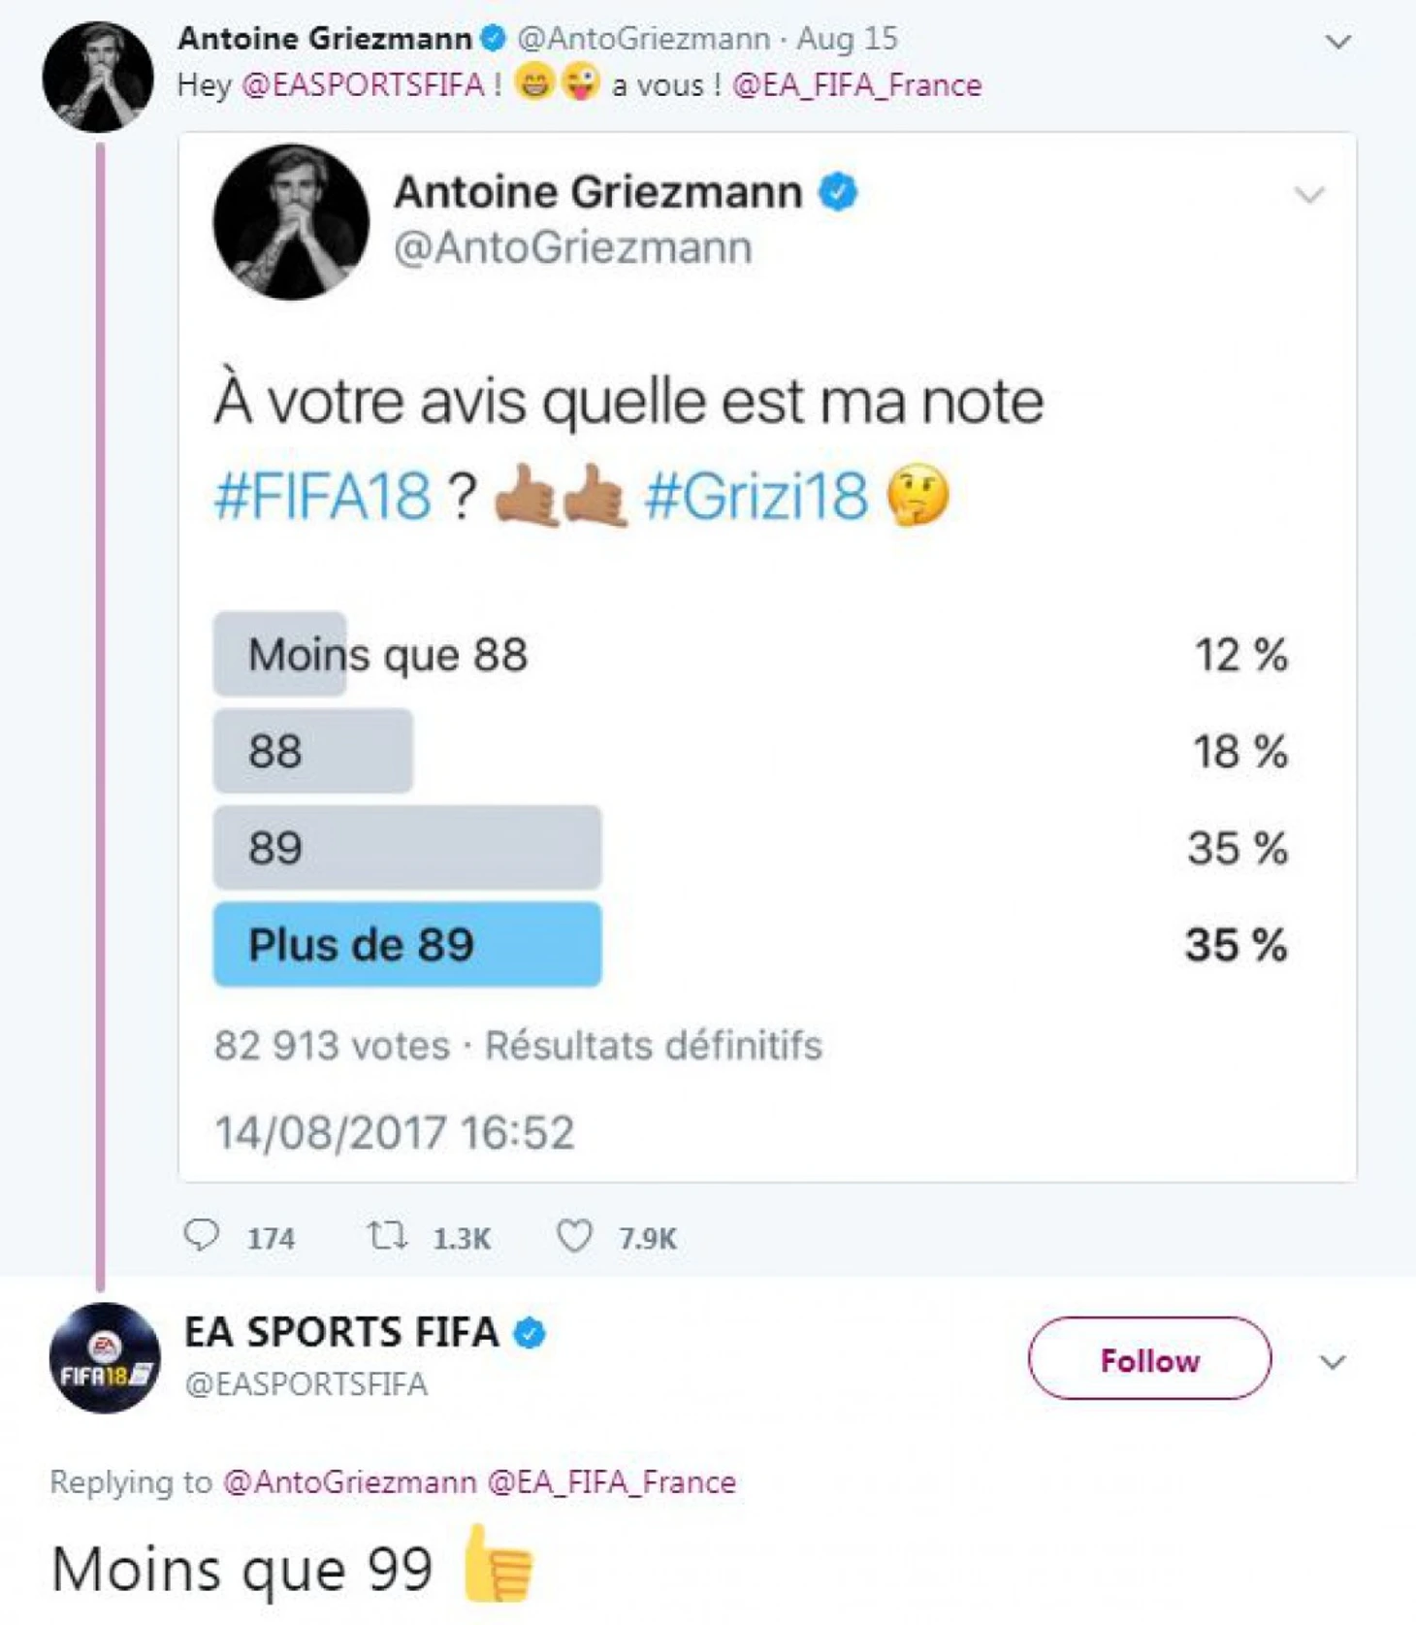Open the chevron menu beside Follow
Screen dimensions: 1416x1625
click(x=1334, y=1362)
